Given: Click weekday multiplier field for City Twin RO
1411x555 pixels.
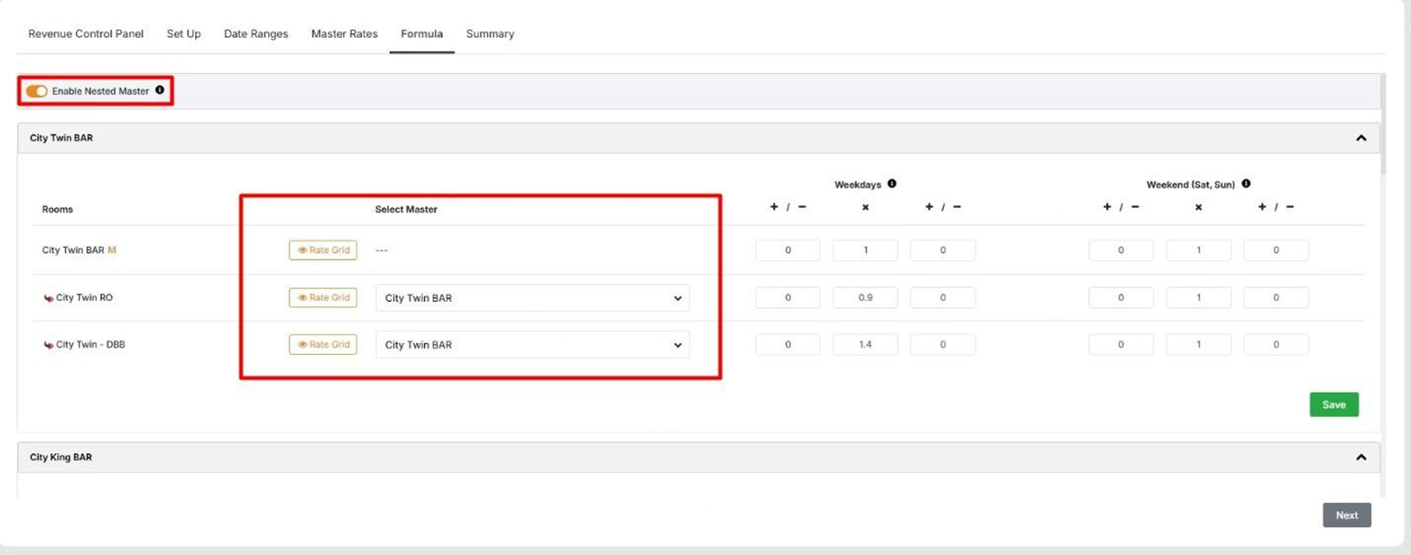Looking at the screenshot, I should point(864,298).
